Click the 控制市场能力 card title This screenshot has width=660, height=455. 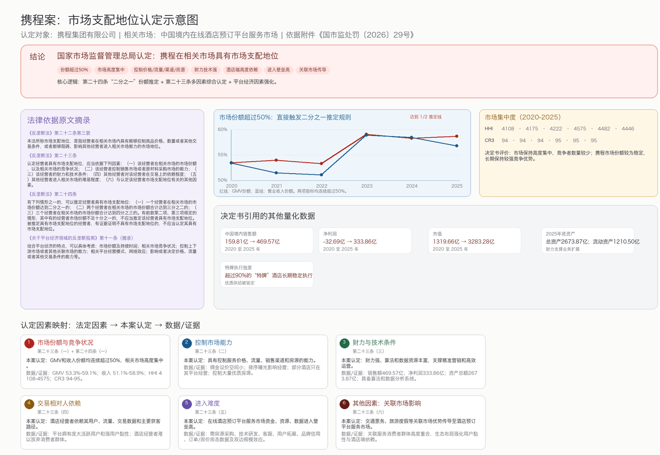point(213,342)
